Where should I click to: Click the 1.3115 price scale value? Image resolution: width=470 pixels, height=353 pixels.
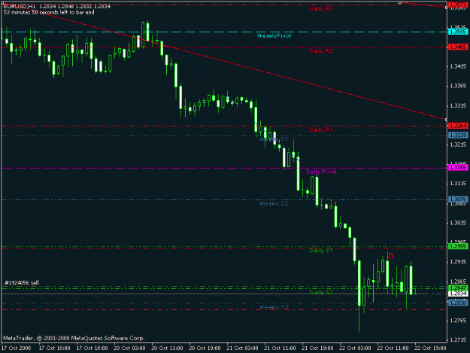click(458, 184)
